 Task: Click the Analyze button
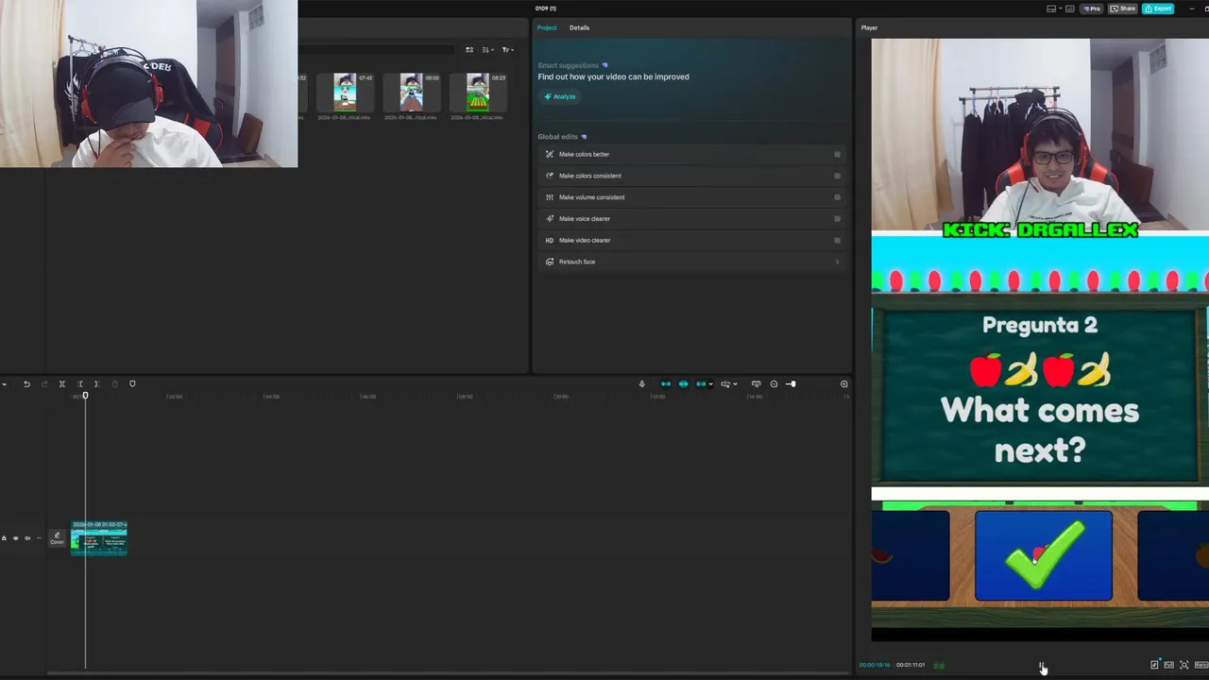(559, 96)
